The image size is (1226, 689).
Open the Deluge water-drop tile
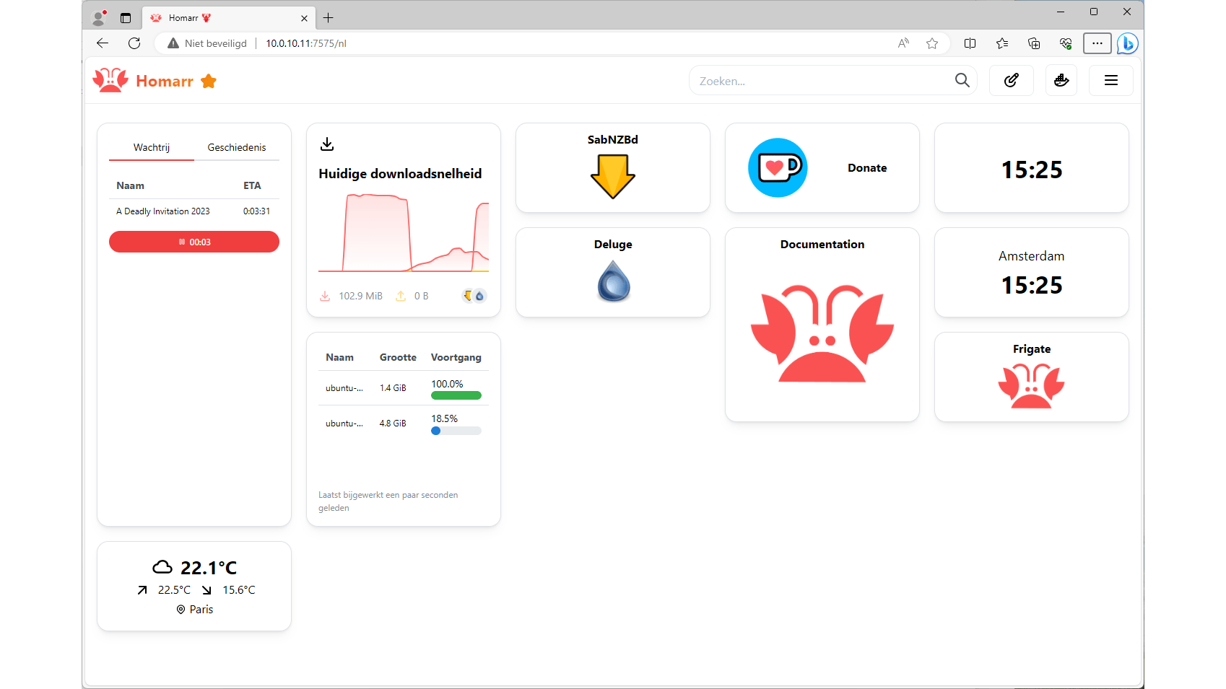612,272
